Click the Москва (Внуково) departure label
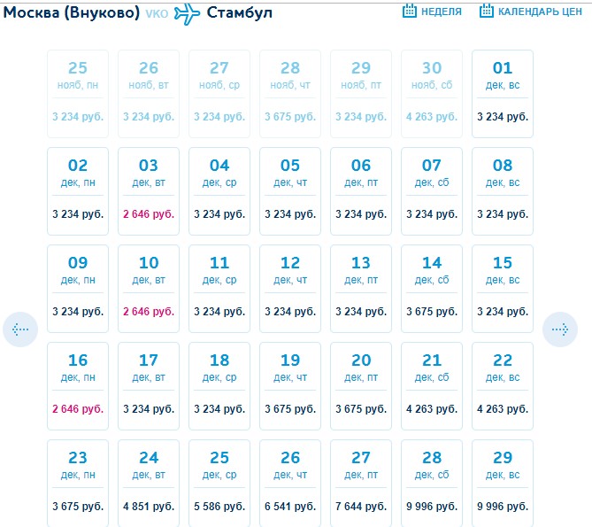Image resolution: width=592 pixels, height=527 pixels. point(71,12)
